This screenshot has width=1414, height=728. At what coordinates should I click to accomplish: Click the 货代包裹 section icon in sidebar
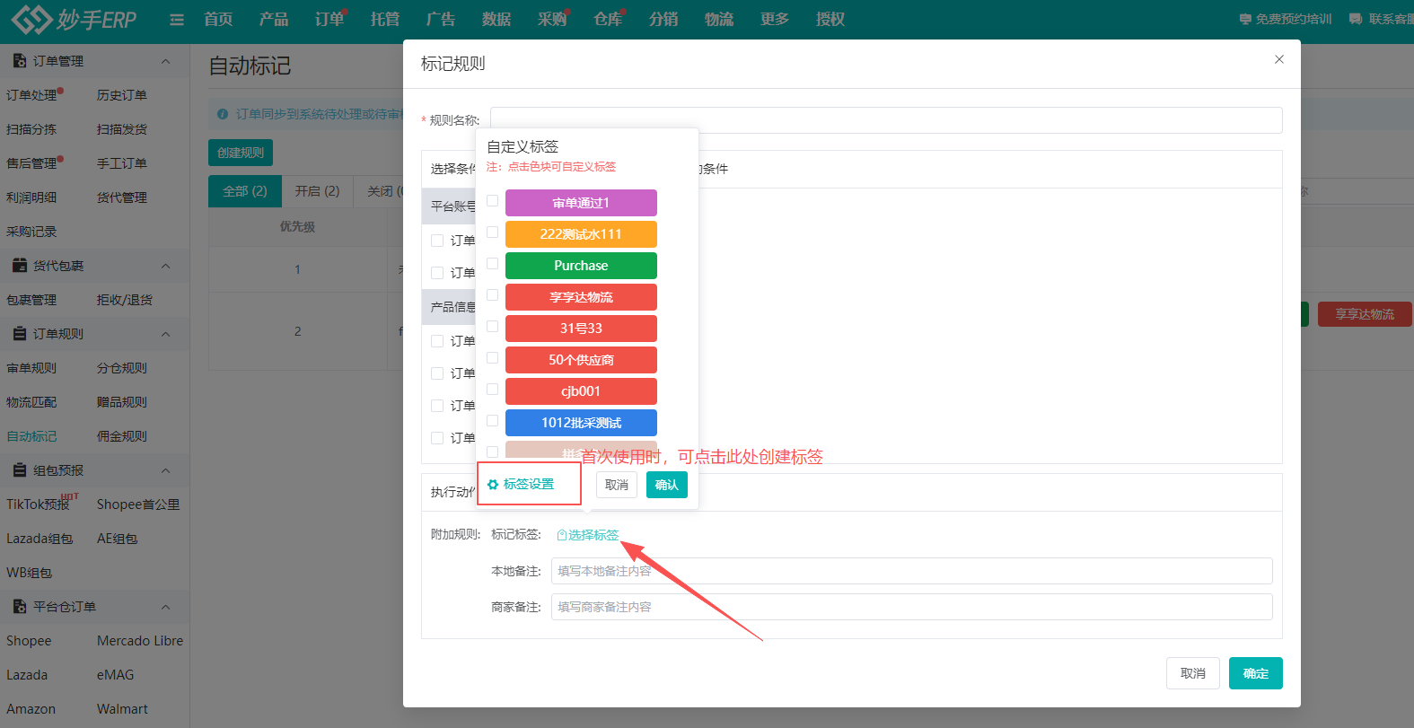click(x=19, y=266)
